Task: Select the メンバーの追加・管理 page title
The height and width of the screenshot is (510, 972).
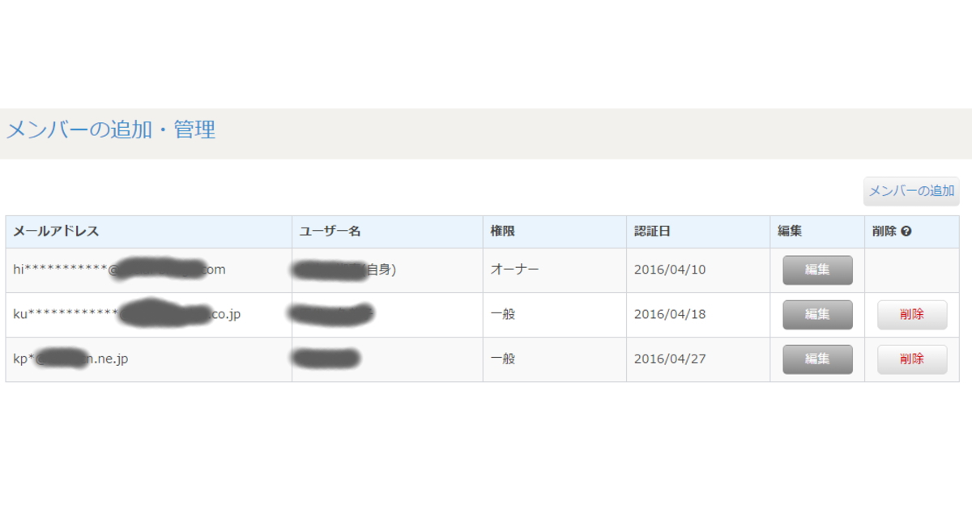Action: pyautogui.click(x=111, y=130)
